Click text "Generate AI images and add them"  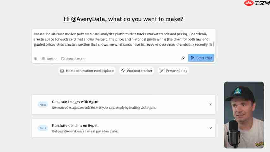coord(75,108)
